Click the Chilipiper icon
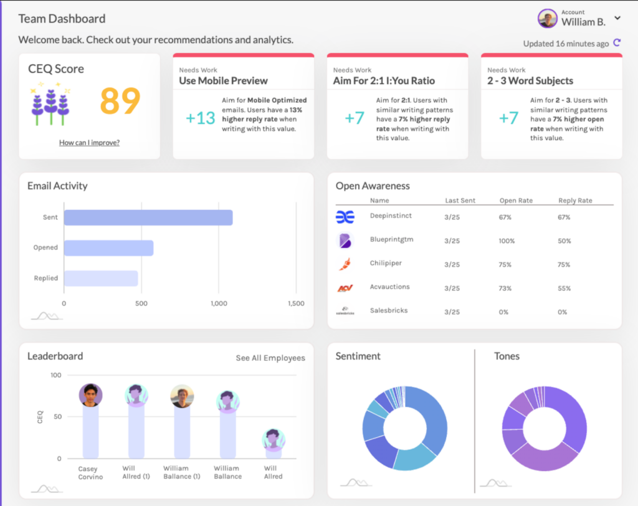 pos(346,264)
